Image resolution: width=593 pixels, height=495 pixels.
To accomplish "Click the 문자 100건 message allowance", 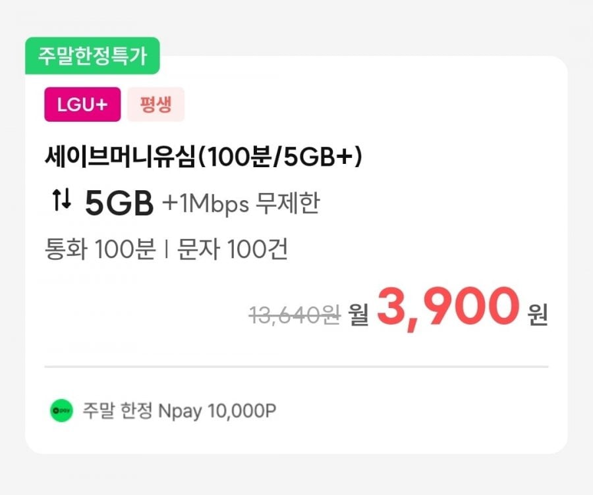I will [233, 249].
